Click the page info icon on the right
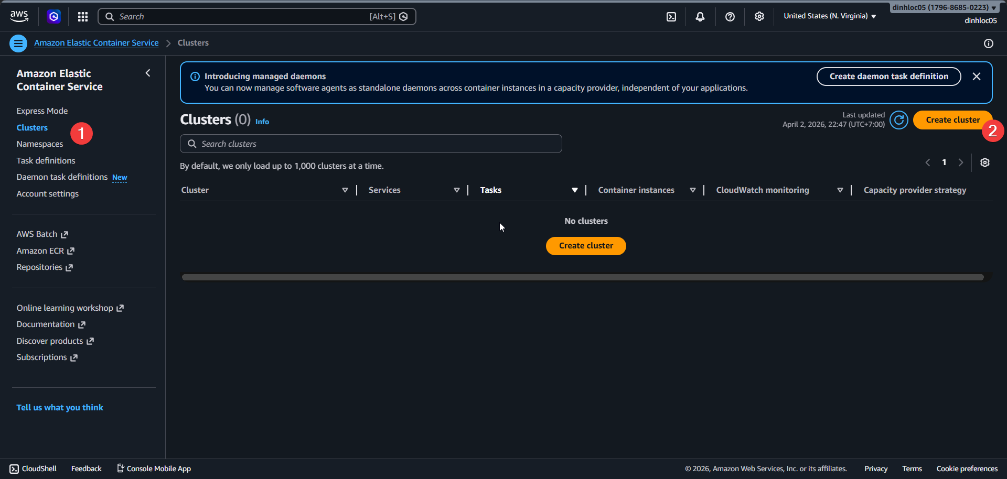This screenshot has width=1007, height=479. point(989,43)
